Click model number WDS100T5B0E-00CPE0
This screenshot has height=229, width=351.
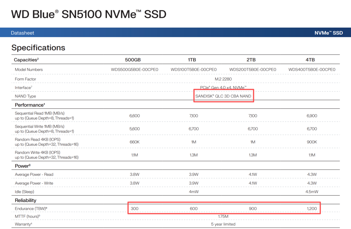(194, 70)
